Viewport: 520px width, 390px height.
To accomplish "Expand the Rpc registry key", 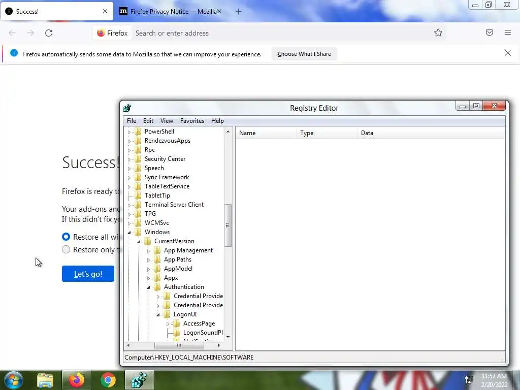I will pos(129,150).
